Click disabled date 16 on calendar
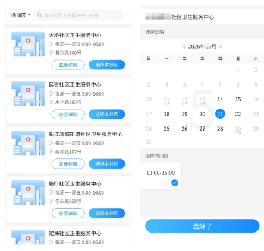 (x=256, y=99)
